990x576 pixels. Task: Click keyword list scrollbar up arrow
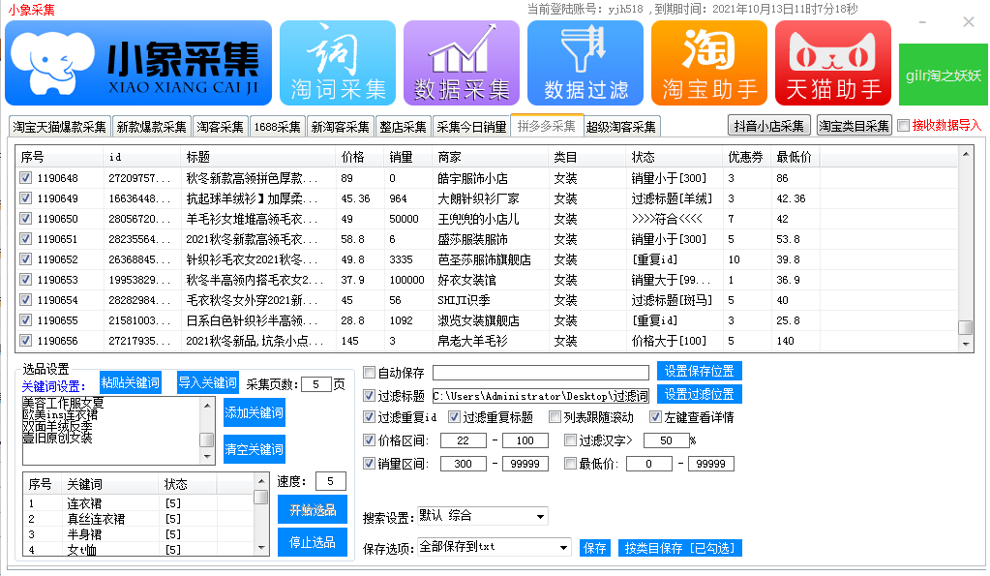[x=260, y=481]
